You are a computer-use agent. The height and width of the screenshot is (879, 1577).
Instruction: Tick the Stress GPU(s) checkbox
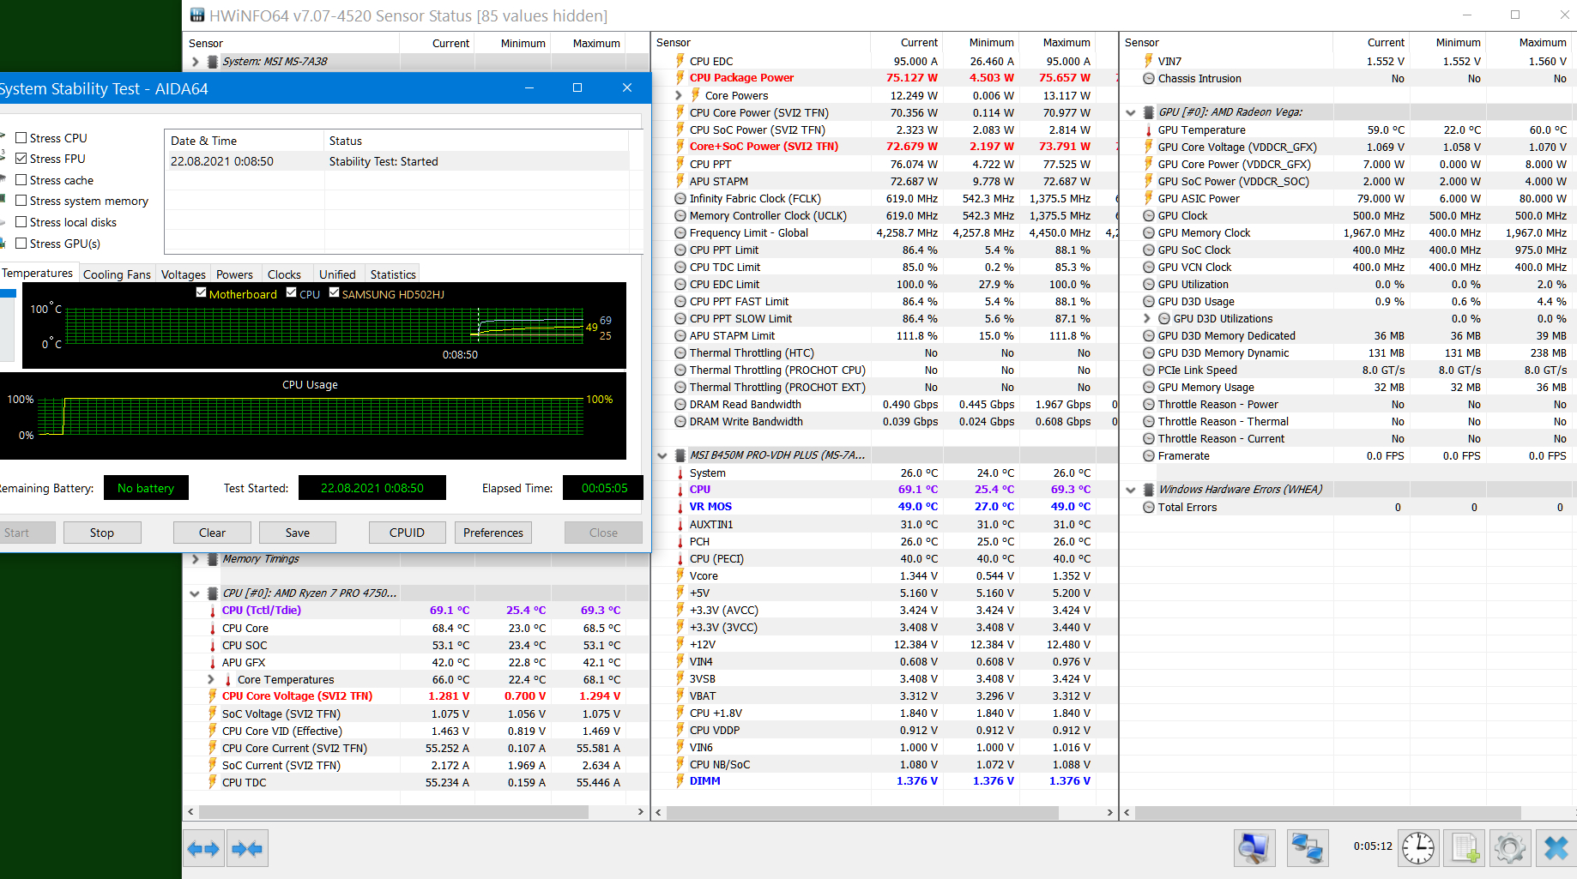pyautogui.click(x=21, y=244)
